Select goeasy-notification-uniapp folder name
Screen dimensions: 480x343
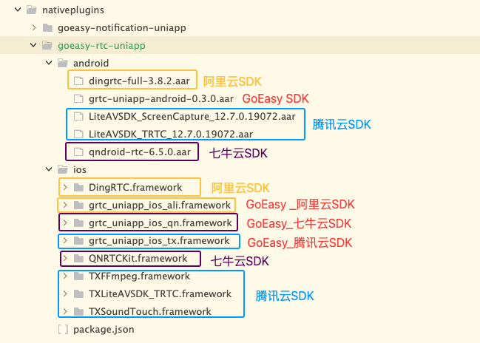pyautogui.click(x=122, y=28)
